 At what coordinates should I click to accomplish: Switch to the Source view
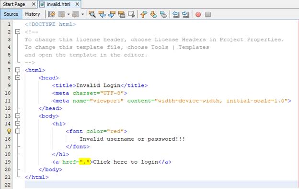pyautogui.click(x=11, y=14)
